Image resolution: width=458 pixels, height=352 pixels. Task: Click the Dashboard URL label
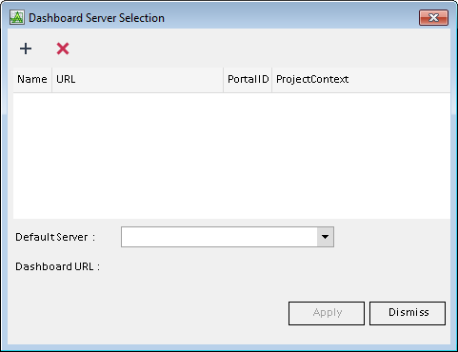click(57, 266)
